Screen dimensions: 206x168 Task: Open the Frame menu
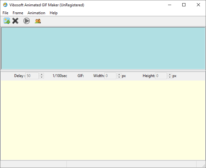pos(18,13)
